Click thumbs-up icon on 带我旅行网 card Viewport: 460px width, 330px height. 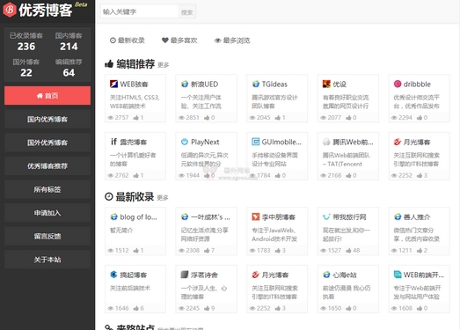pos(348,251)
